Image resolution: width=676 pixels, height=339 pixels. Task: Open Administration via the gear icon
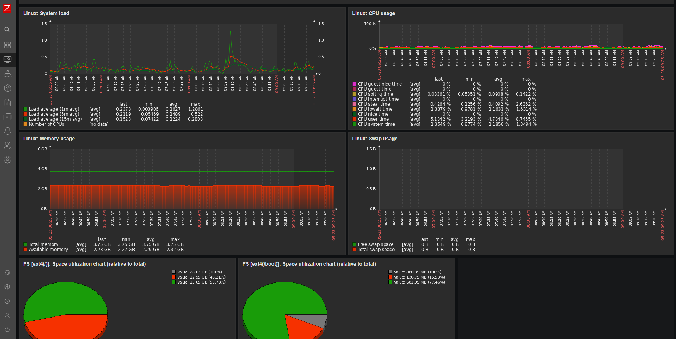point(7,160)
